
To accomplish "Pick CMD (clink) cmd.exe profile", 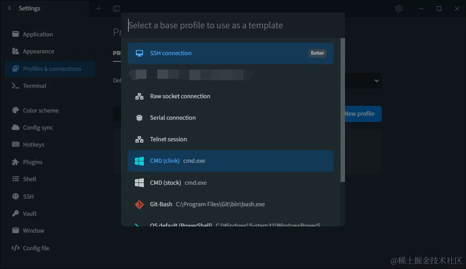I will point(231,161).
